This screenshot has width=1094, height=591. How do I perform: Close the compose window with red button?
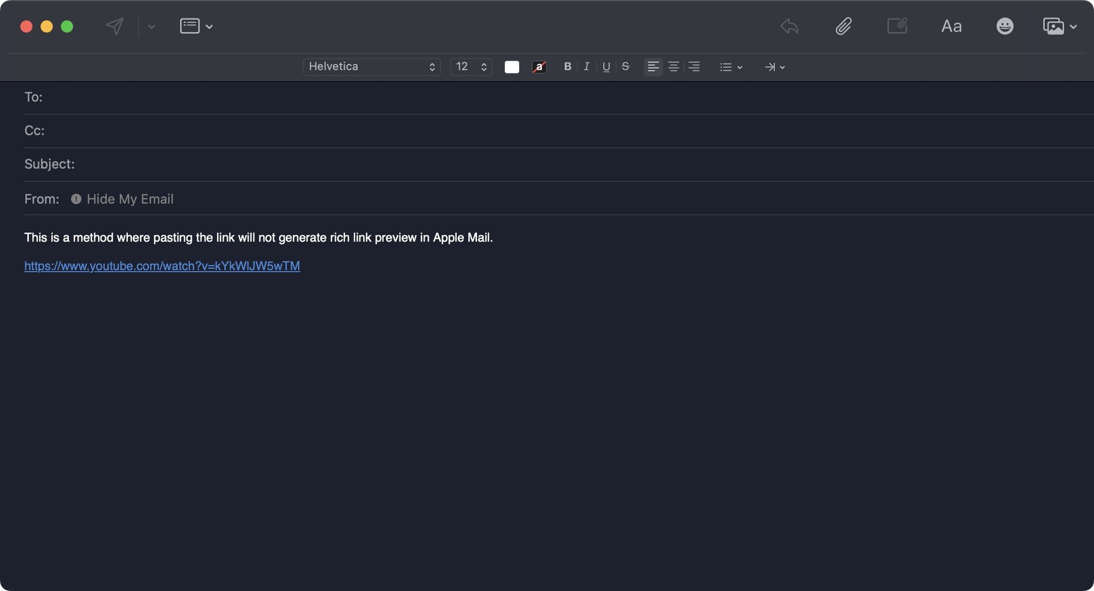point(26,26)
